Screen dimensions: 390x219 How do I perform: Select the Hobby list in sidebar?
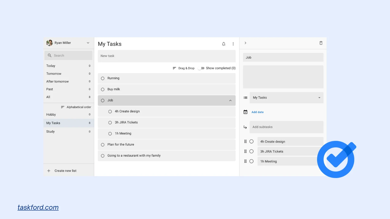pyautogui.click(x=51, y=115)
